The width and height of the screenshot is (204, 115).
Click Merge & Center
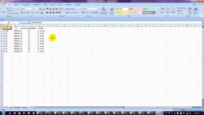pos(72,13)
